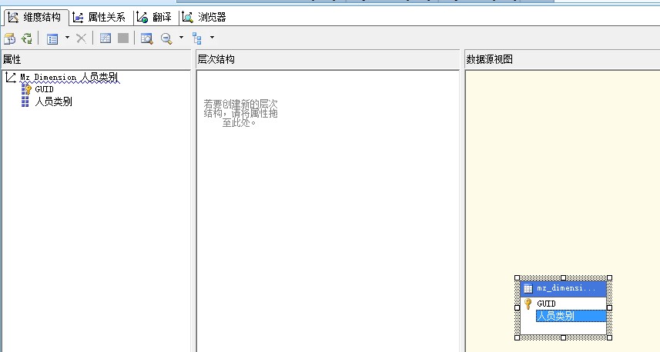Screen dimensions: 660x352
Task: Click the gray Hide Table square icon
Action: pyautogui.click(x=123, y=38)
